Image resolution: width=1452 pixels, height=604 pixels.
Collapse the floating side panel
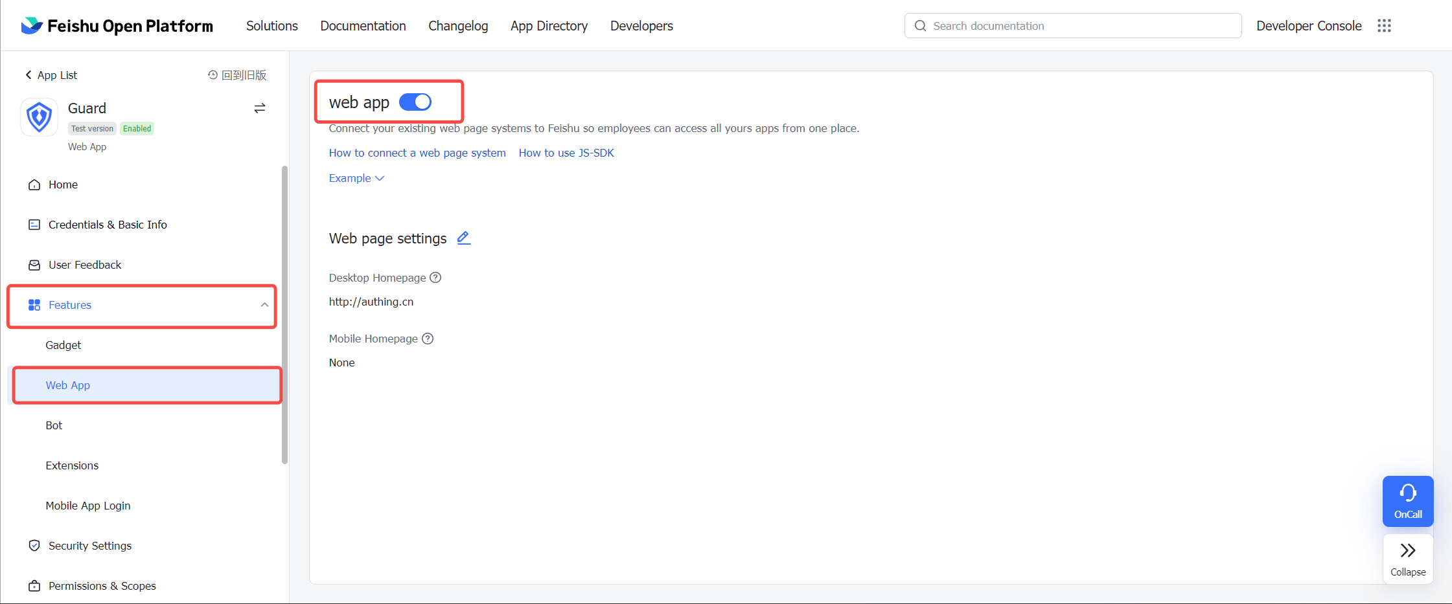[1407, 558]
